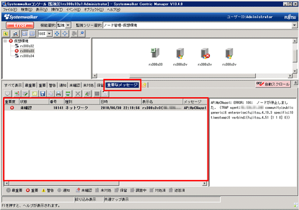This screenshot has width=299, height=210.
Task: Select the list view mode icon
Action: point(32,34)
